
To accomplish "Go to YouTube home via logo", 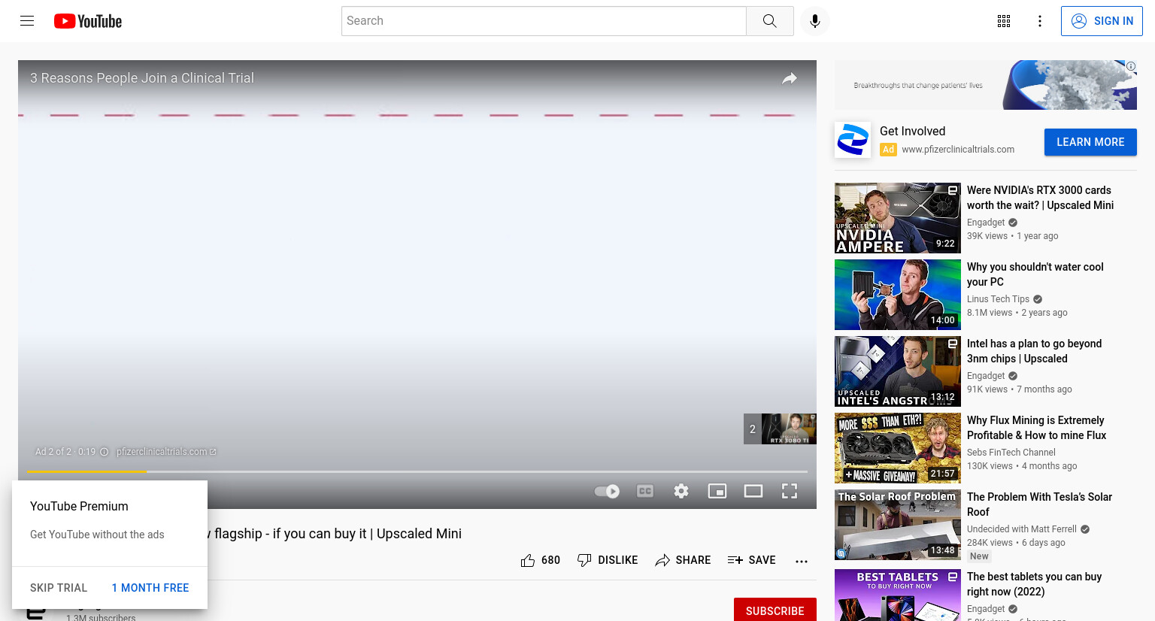I will (x=88, y=21).
